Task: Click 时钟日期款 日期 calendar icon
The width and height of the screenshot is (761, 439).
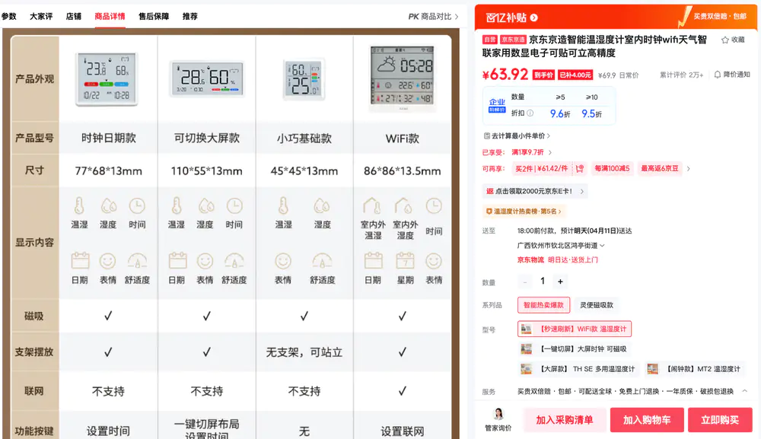Action: point(80,260)
